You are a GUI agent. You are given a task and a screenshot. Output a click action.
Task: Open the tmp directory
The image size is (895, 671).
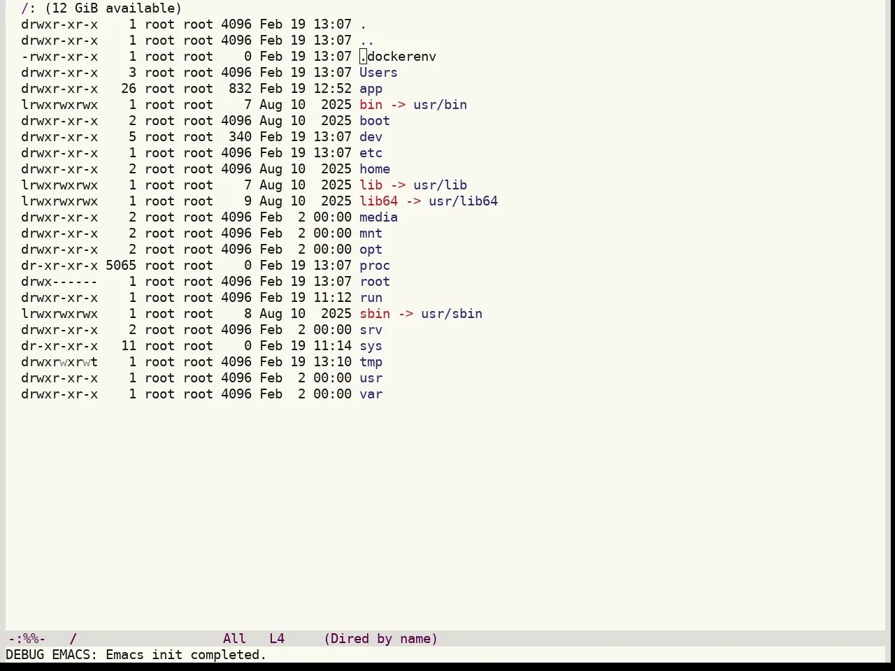pyautogui.click(x=371, y=362)
